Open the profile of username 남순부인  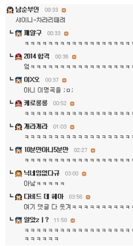[27, 10]
